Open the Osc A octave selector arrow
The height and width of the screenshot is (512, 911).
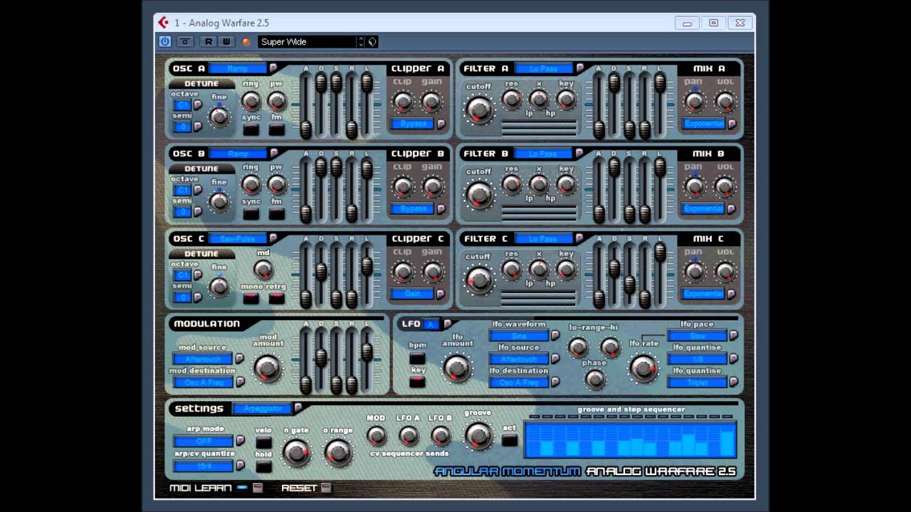click(198, 105)
